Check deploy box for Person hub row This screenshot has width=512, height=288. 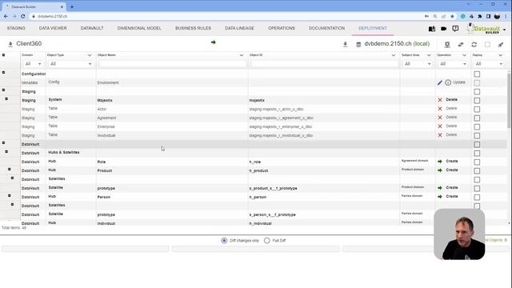click(477, 198)
